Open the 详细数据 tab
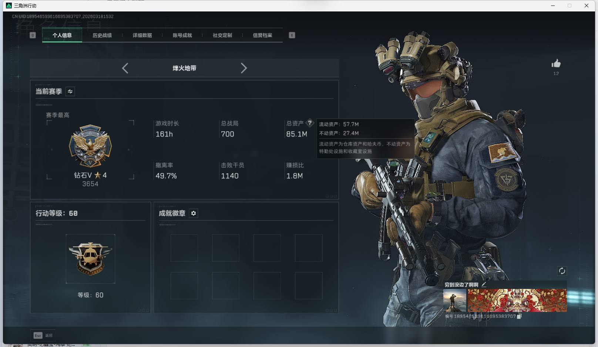Image resolution: width=598 pixels, height=347 pixels. (143, 35)
